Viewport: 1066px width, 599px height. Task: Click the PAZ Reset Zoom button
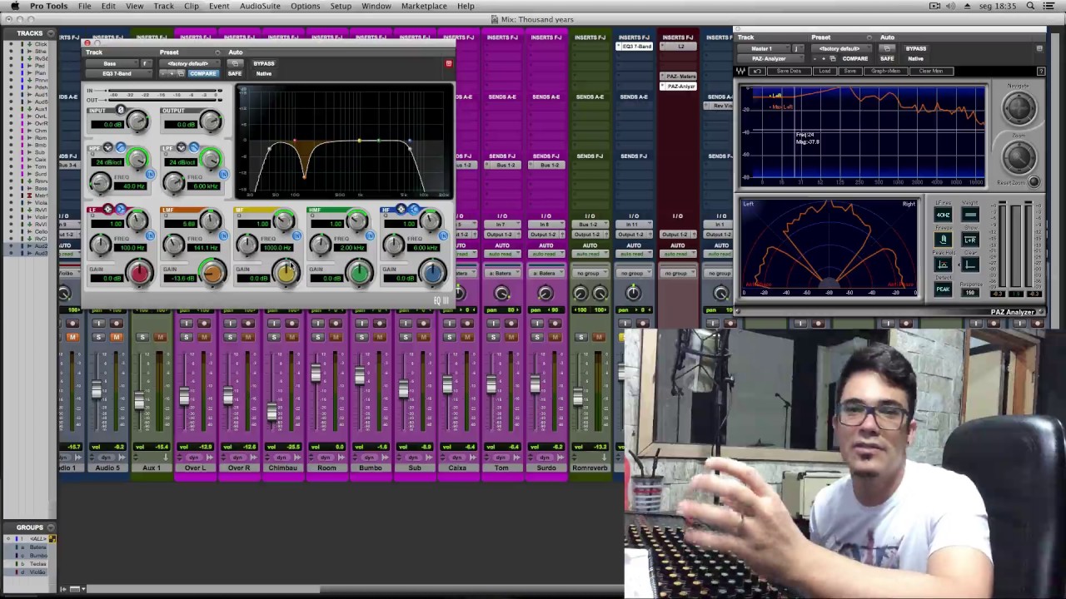[1034, 182]
